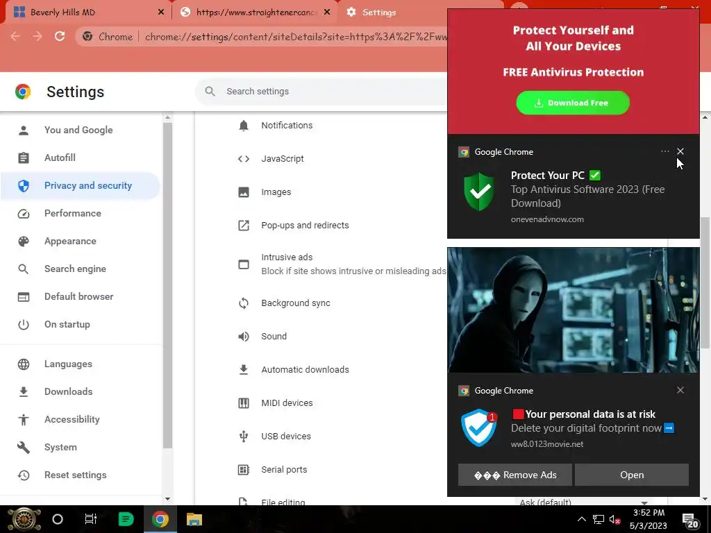Open more options on Protect Your PC notification

pyautogui.click(x=664, y=151)
